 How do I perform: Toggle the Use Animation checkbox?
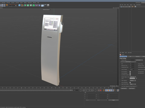(130, 72)
